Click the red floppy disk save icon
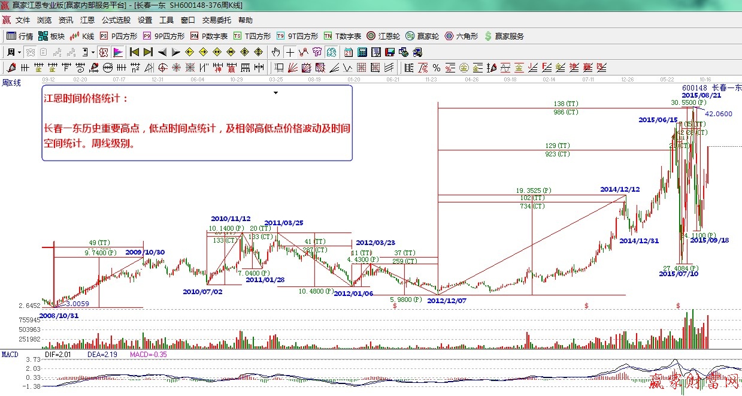 point(389,52)
